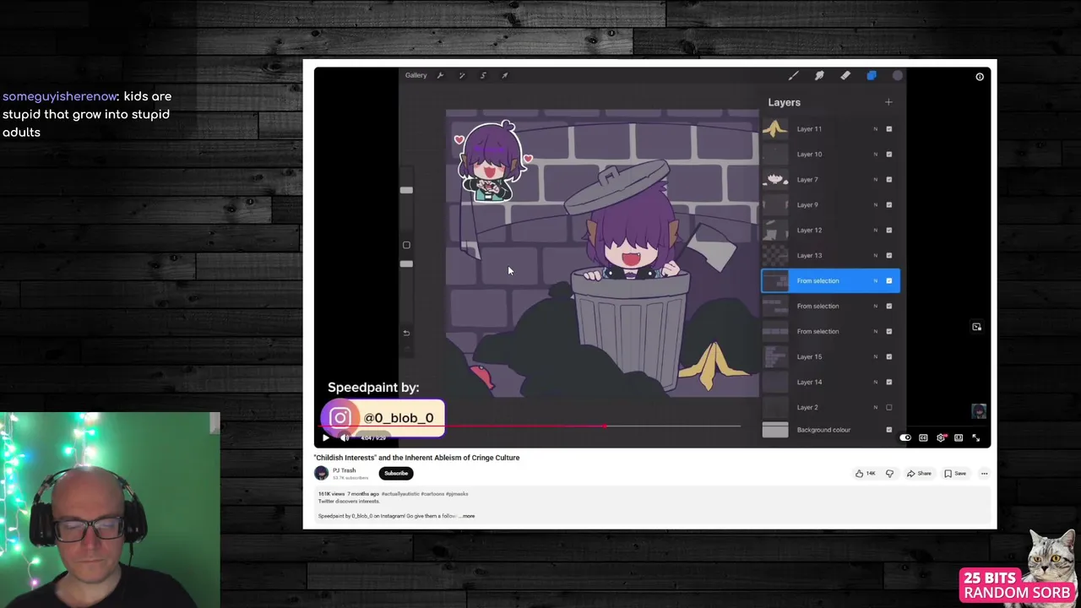Show Layer 2 by checking its box

pos(888,408)
